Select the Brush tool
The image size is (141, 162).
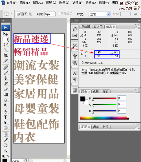click(x=6, y=73)
